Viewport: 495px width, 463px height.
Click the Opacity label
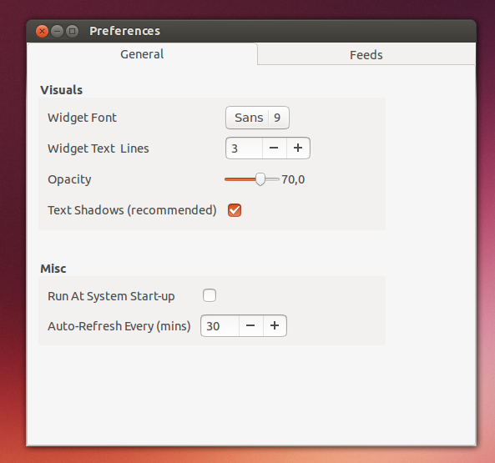pyautogui.click(x=69, y=179)
